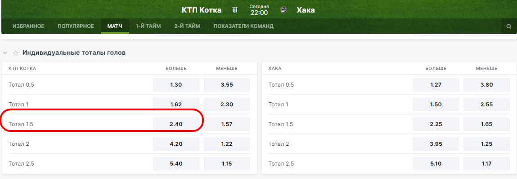Select КТП Котка Тотал 2.5 меньше 1.15

(x=227, y=164)
